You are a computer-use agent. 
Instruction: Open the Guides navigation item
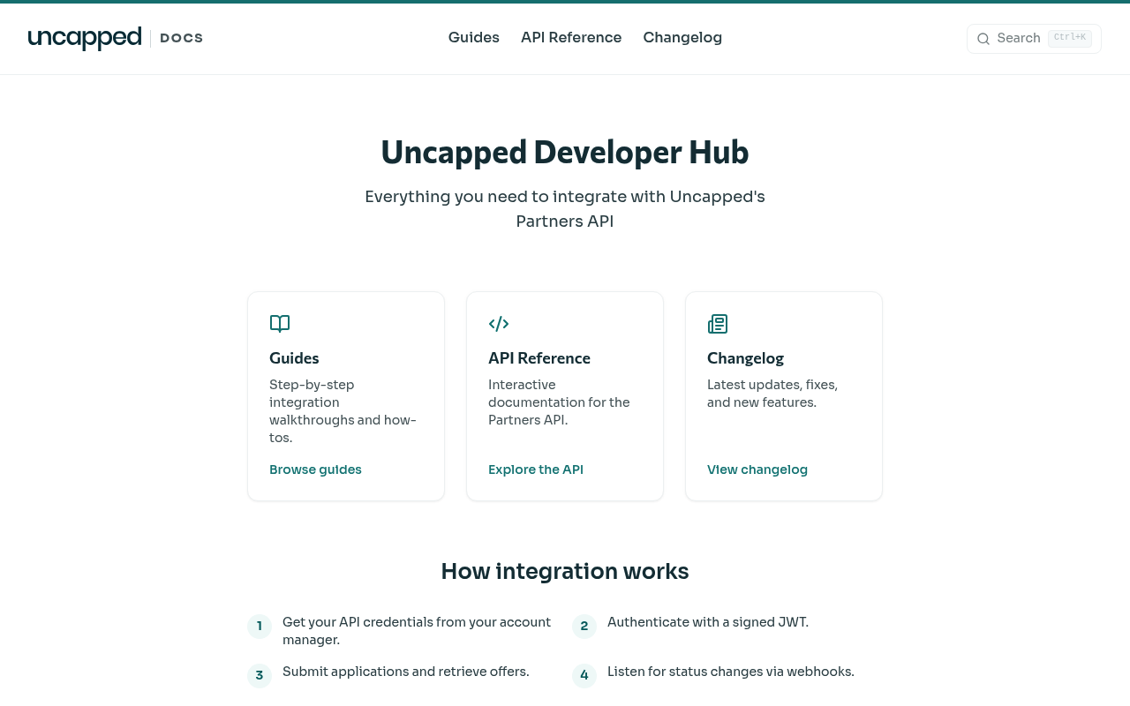(x=474, y=38)
